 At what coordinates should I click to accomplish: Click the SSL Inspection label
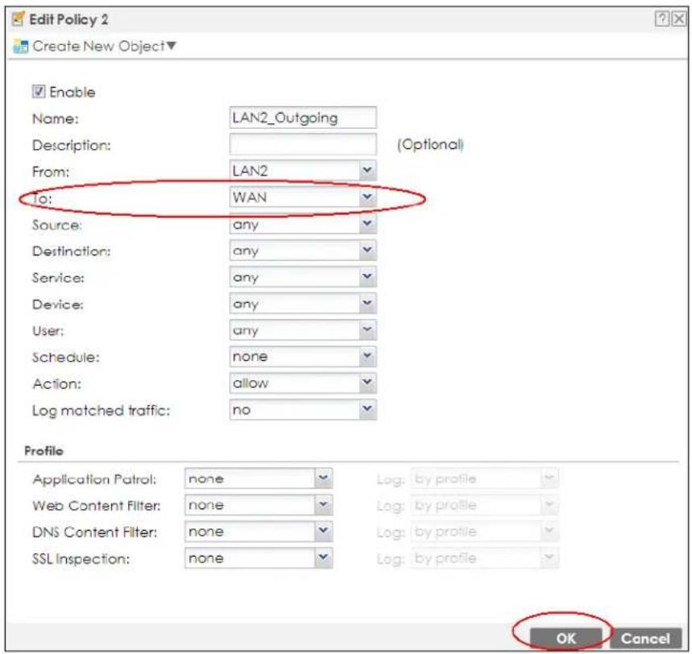click(81, 559)
